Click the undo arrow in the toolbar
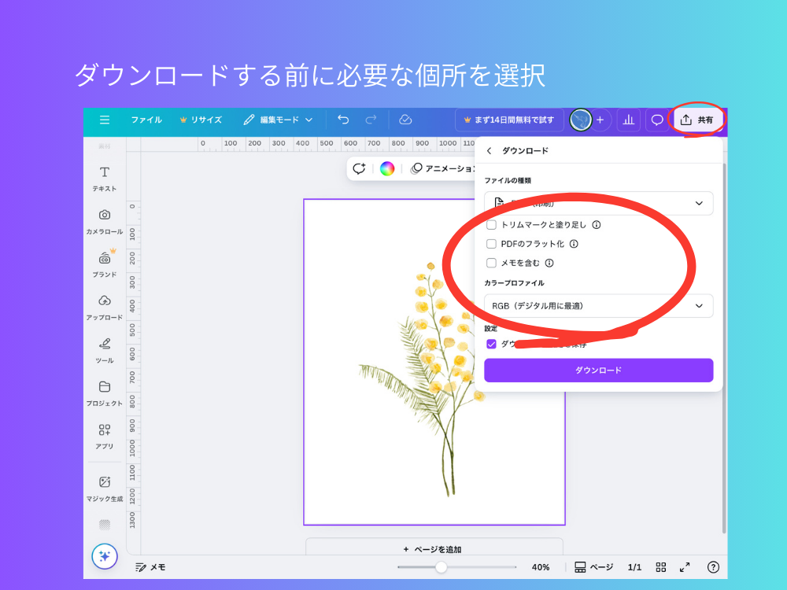Image resolution: width=787 pixels, height=590 pixels. click(342, 120)
